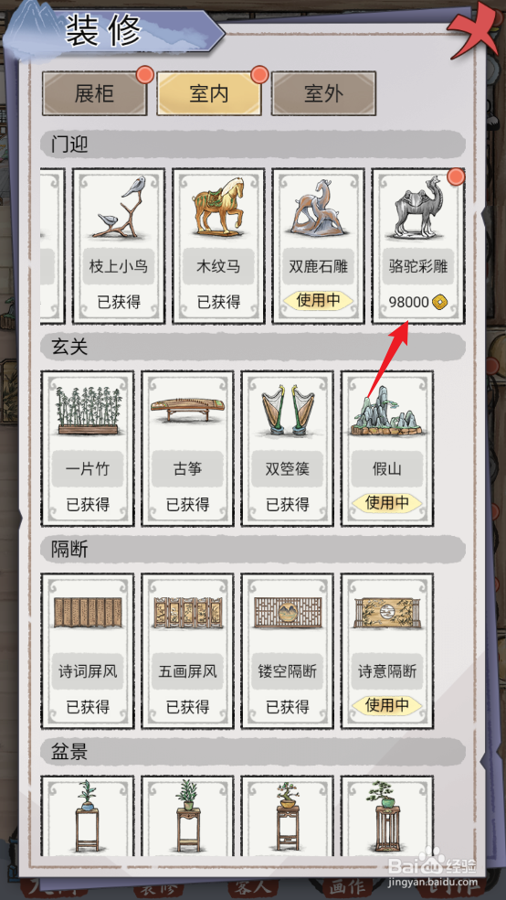The height and width of the screenshot is (900, 506).
Task: Select the 木纹马 horse statue
Action: [x=218, y=246]
